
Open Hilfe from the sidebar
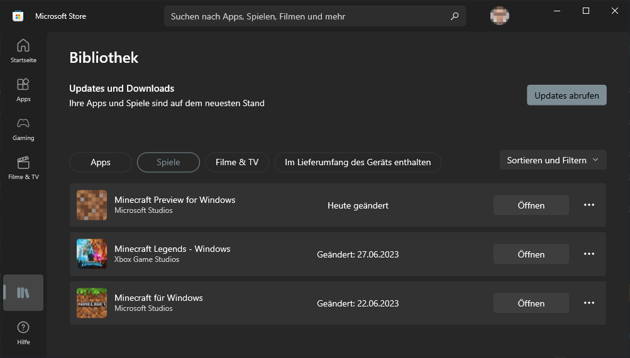[23, 333]
